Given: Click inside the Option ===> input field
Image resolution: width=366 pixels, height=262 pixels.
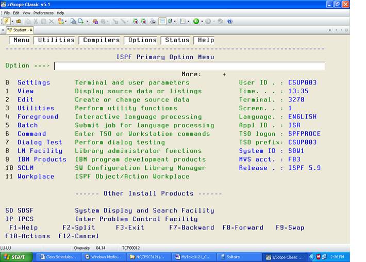Looking at the screenshot, I should [x=189, y=66].
